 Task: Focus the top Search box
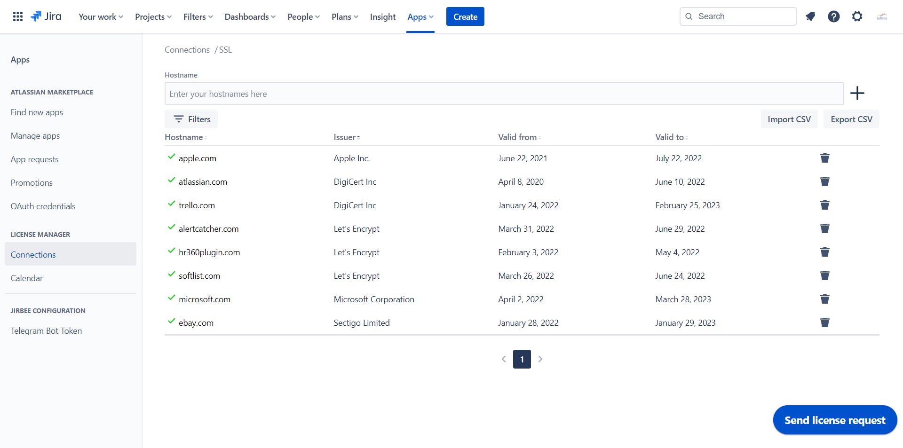pos(738,16)
